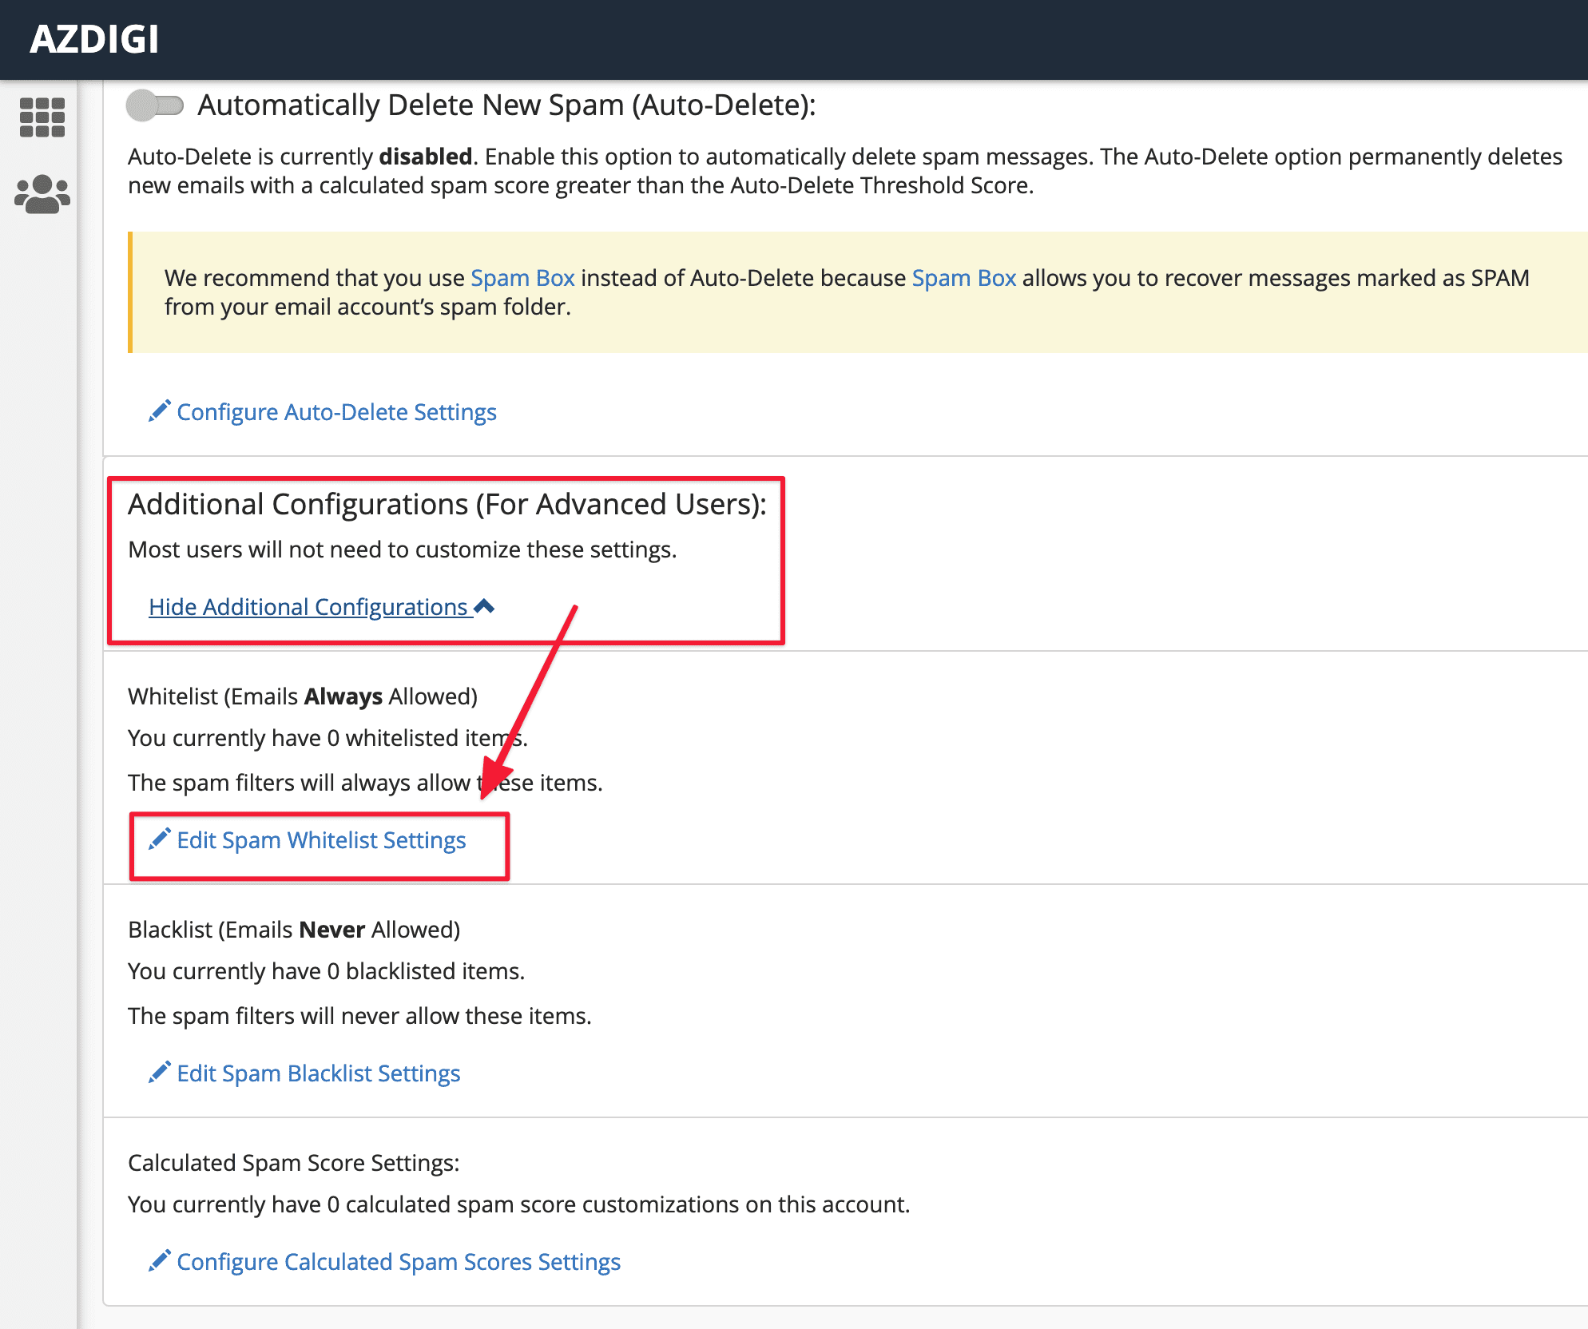The width and height of the screenshot is (1588, 1329).
Task: Follow the first Spam Box link in notice
Action: point(522,278)
